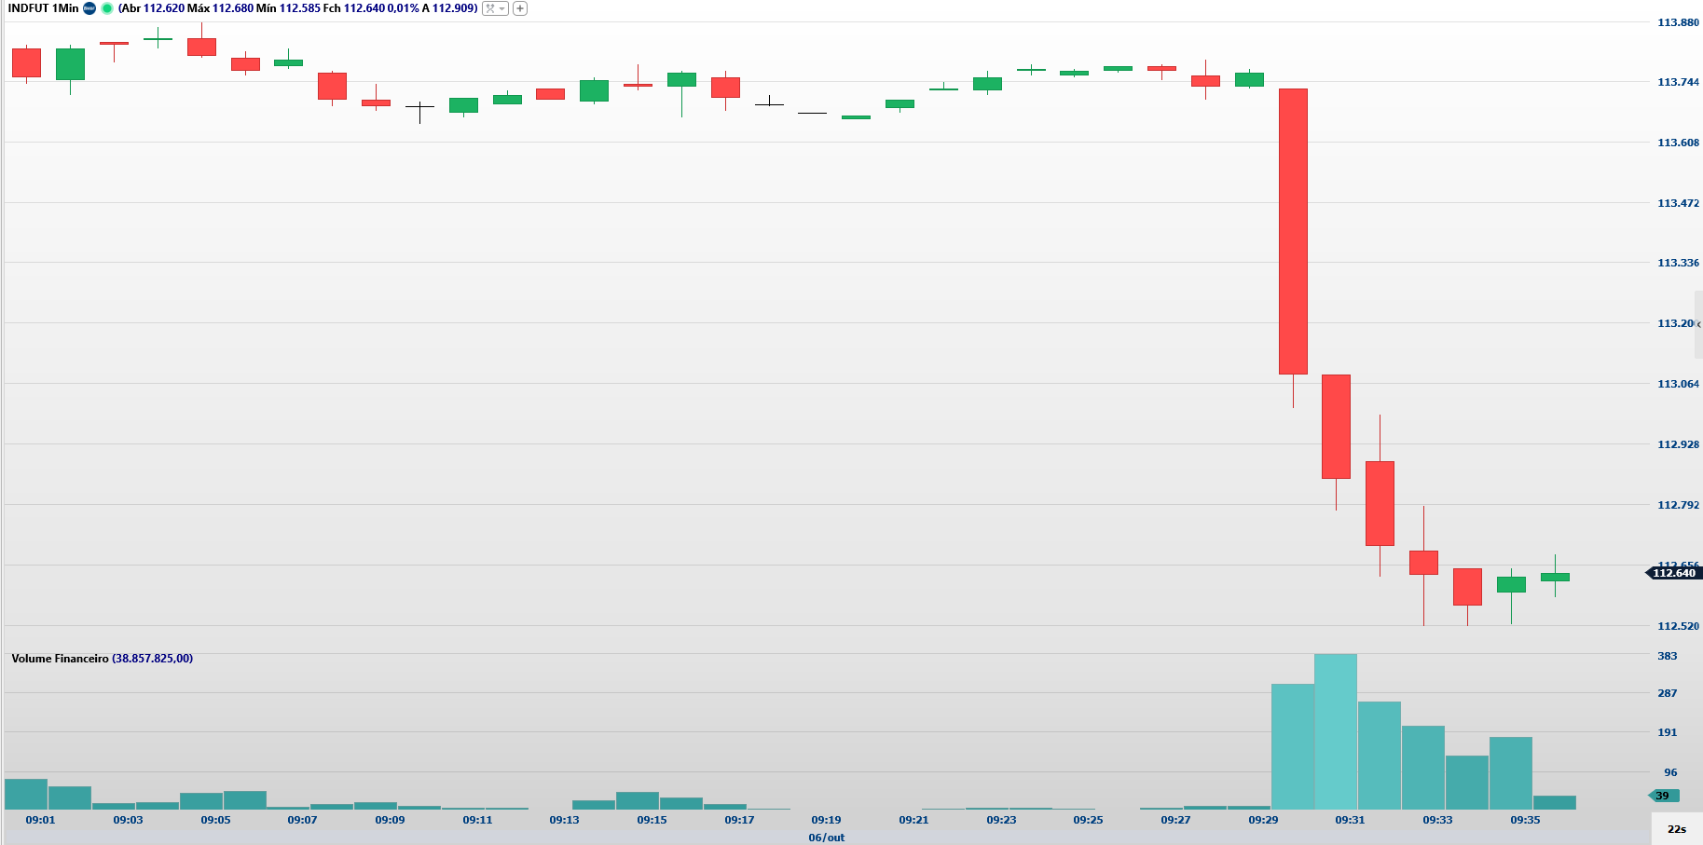Click the 09:01 time axis label
1703x845 pixels.
point(40,820)
